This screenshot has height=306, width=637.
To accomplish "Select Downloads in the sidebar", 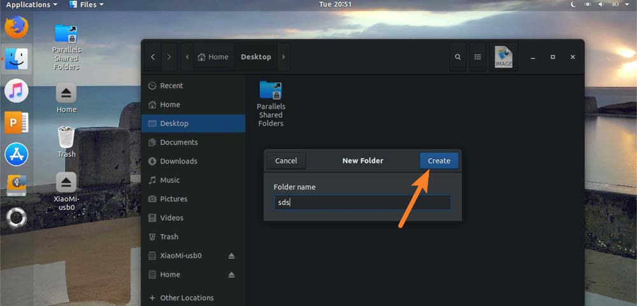I will [178, 161].
